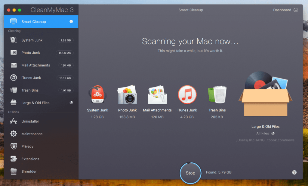Click the iTunes Junk icon in the scan area
The height and width of the screenshot is (186, 308).
point(187,94)
